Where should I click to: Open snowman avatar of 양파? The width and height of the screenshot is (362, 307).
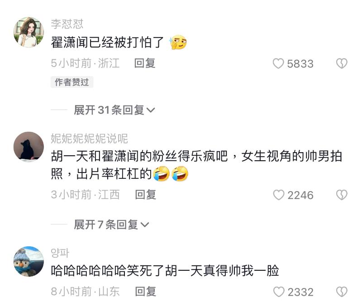pyautogui.click(x=29, y=261)
